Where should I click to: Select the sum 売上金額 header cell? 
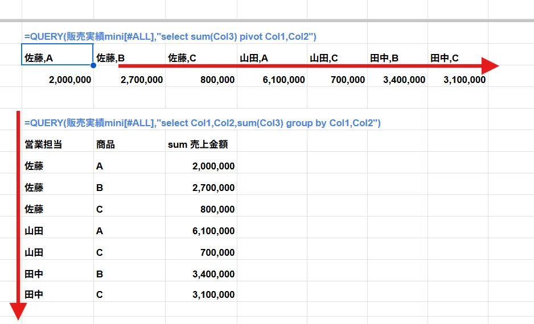coord(202,141)
